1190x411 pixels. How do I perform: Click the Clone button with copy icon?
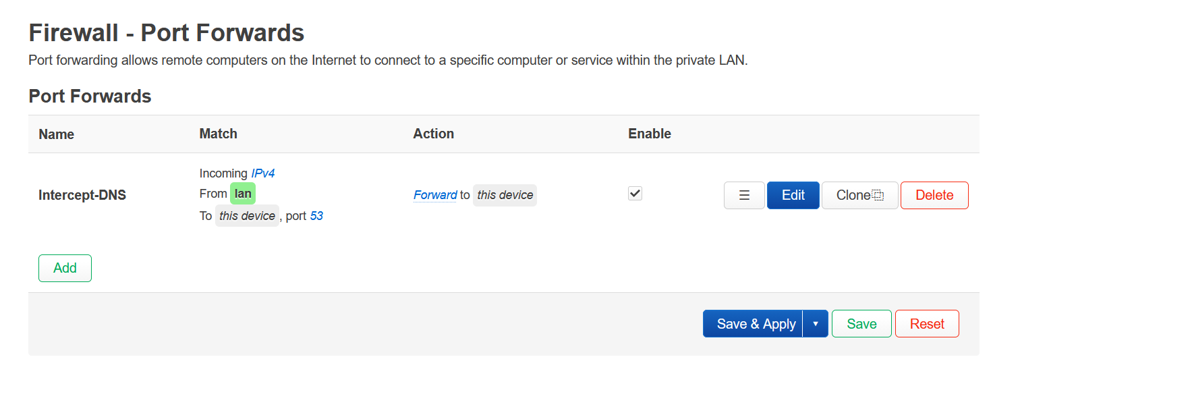coord(859,196)
